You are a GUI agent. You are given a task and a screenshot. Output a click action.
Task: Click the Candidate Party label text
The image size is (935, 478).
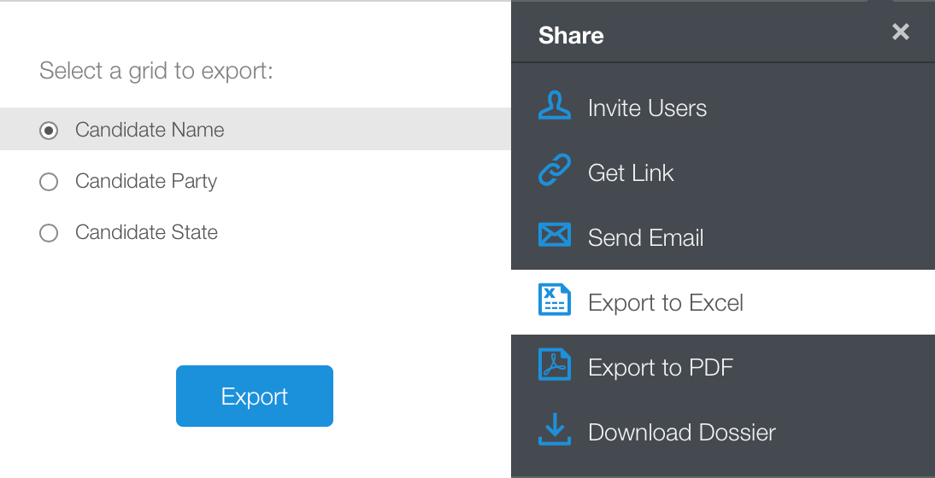[x=146, y=181]
